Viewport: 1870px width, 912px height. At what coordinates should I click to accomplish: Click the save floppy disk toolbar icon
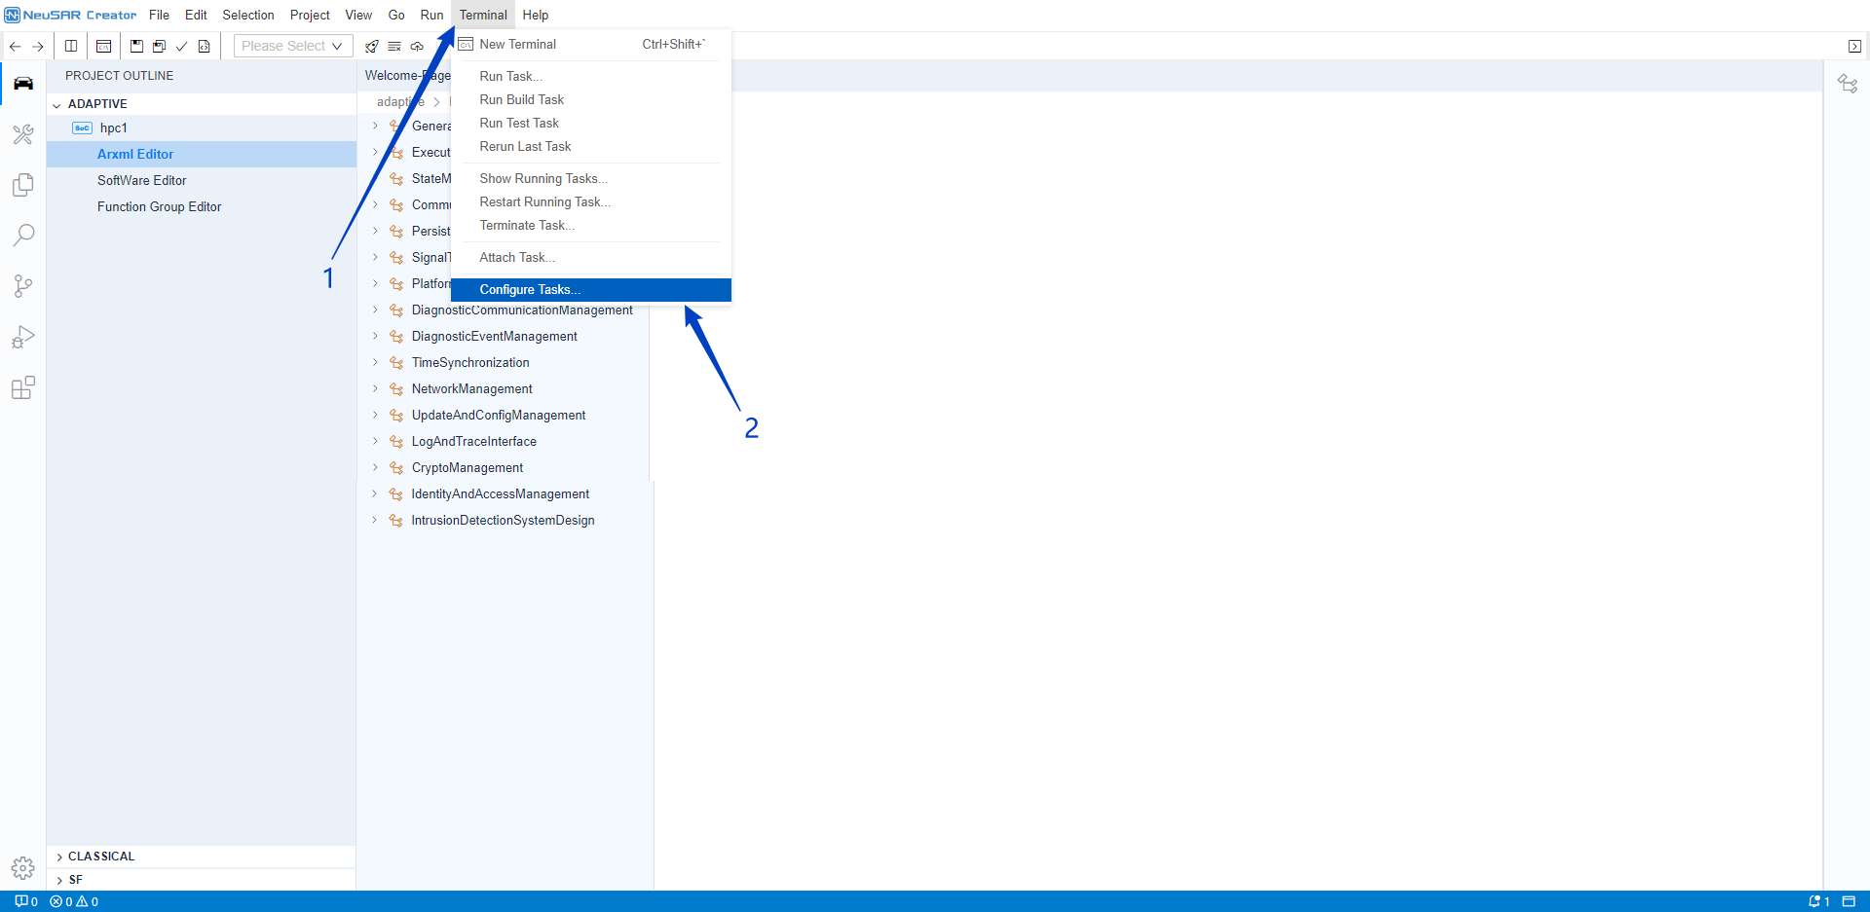pyautogui.click(x=136, y=47)
